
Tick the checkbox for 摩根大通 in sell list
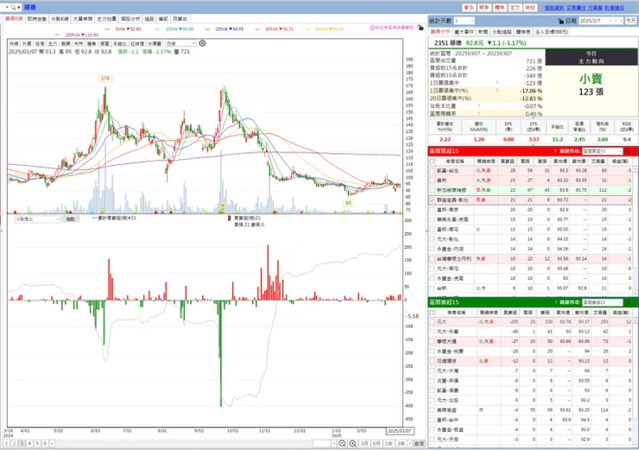[x=432, y=341]
